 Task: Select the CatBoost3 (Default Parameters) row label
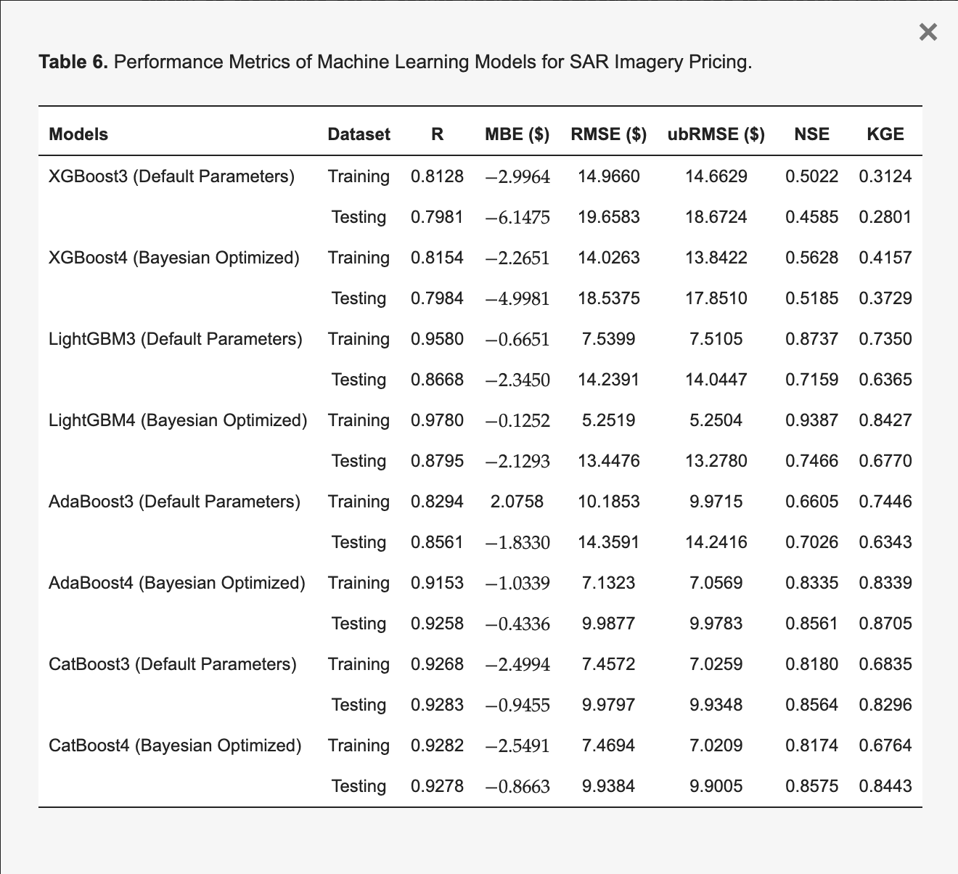click(173, 664)
